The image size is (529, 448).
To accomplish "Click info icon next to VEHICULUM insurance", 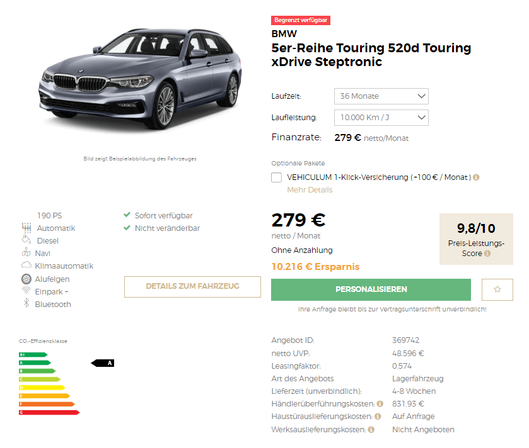I will [x=476, y=177].
